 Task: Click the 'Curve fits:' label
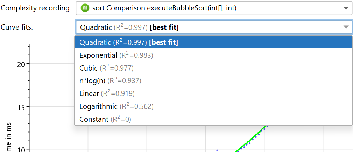coord(17,27)
